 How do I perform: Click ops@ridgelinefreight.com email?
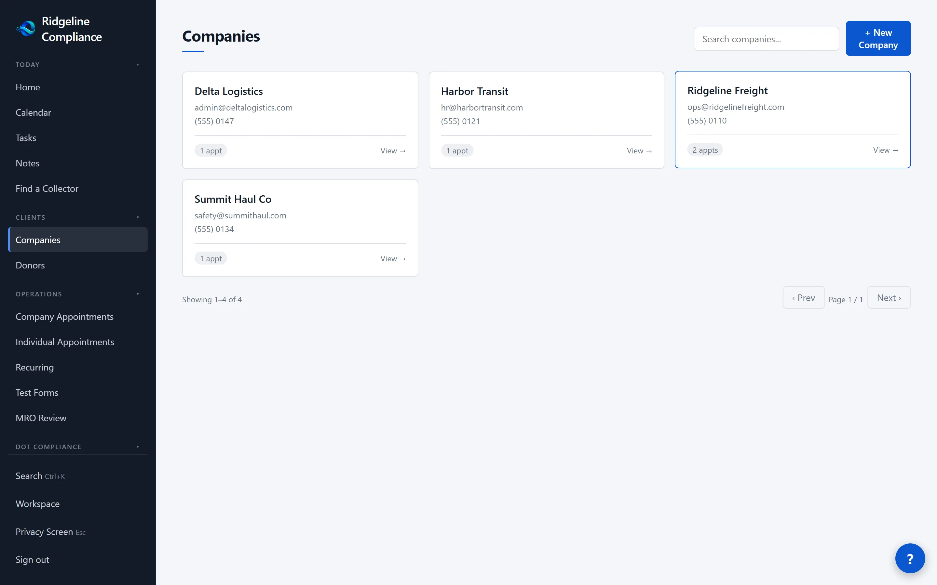pyautogui.click(x=736, y=107)
